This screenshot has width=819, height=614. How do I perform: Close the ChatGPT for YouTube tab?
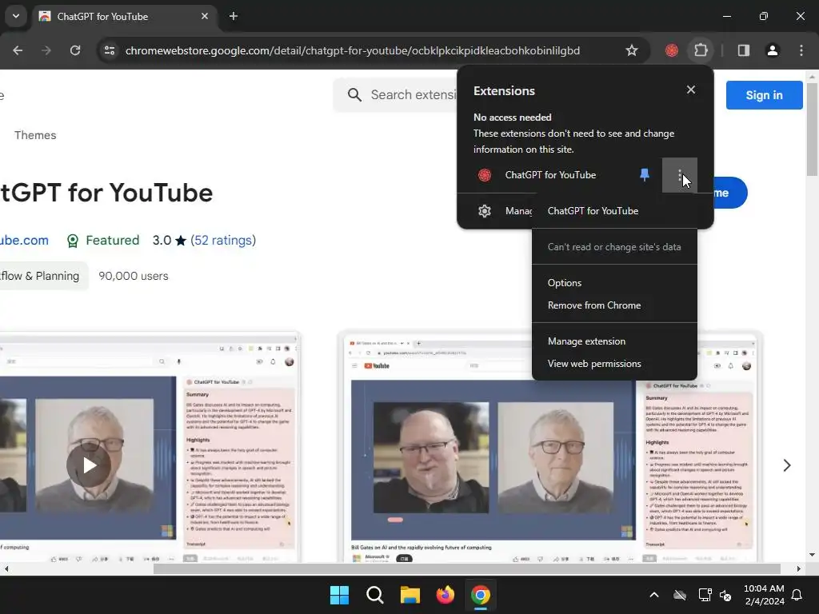coord(205,16)
